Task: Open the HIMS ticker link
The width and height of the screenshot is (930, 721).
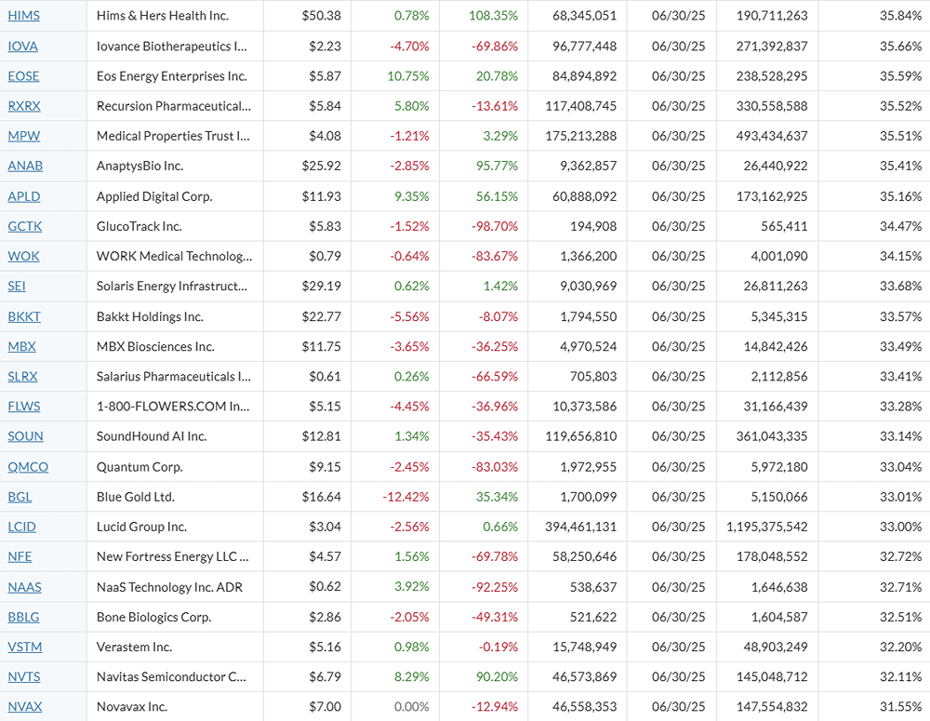Action: click(23, 16)
